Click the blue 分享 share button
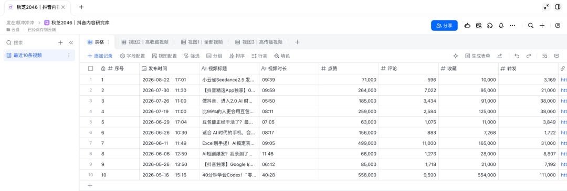Screen dimensions: 567x191 (x=444, y=26)
